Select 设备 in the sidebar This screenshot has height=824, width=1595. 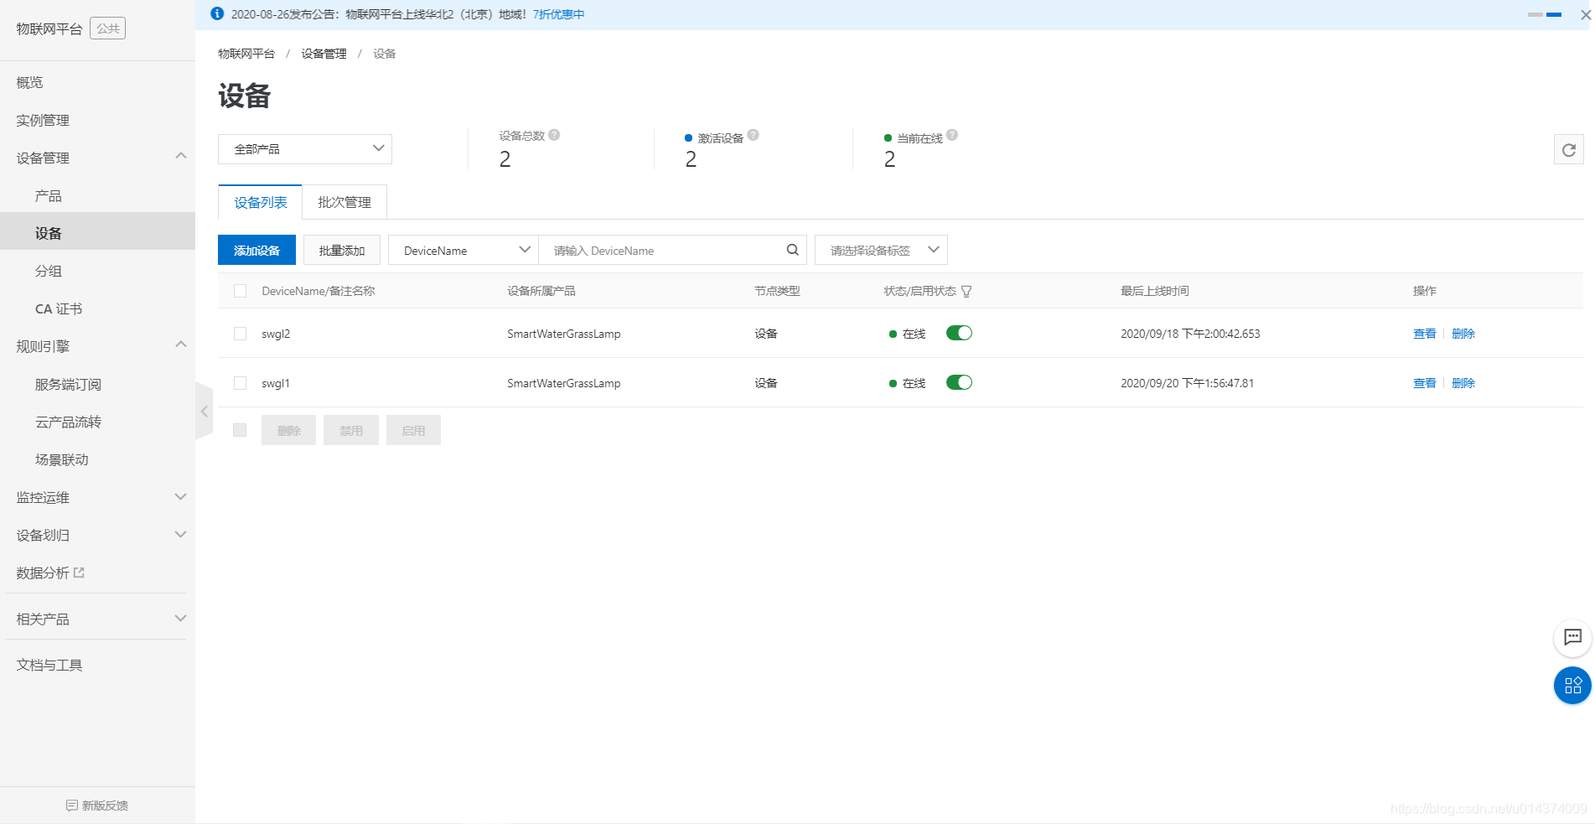pyautogui.click(x=97, y=233)
